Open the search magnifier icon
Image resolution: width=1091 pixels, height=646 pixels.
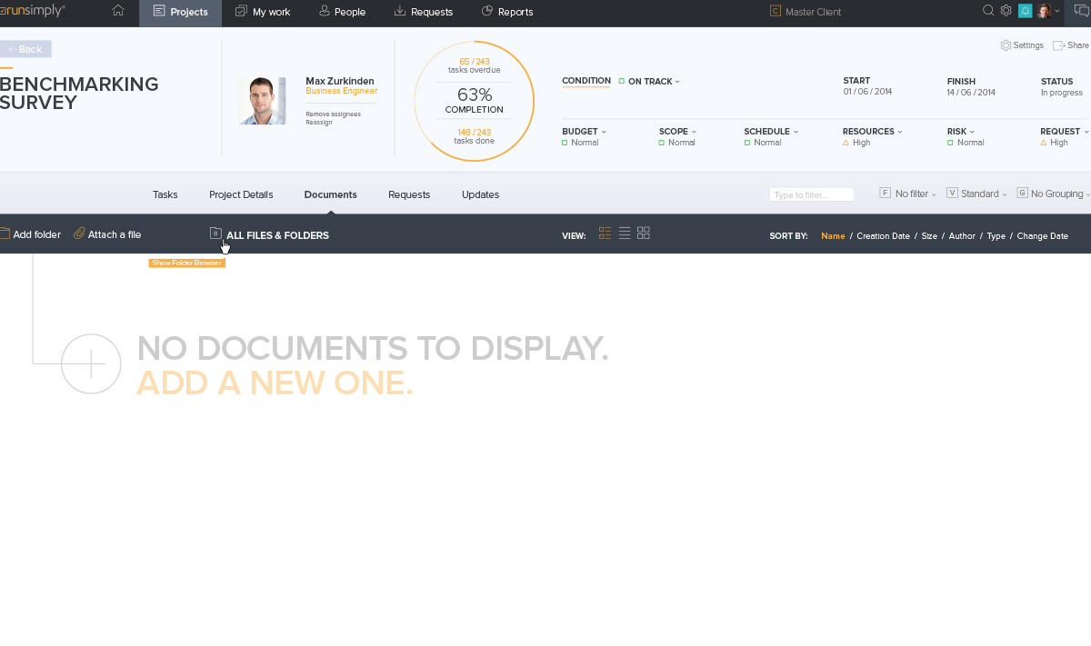[988, 11]
